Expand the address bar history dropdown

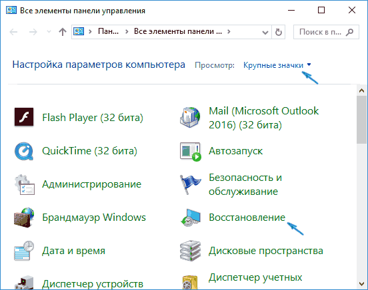tap(265, 32)
